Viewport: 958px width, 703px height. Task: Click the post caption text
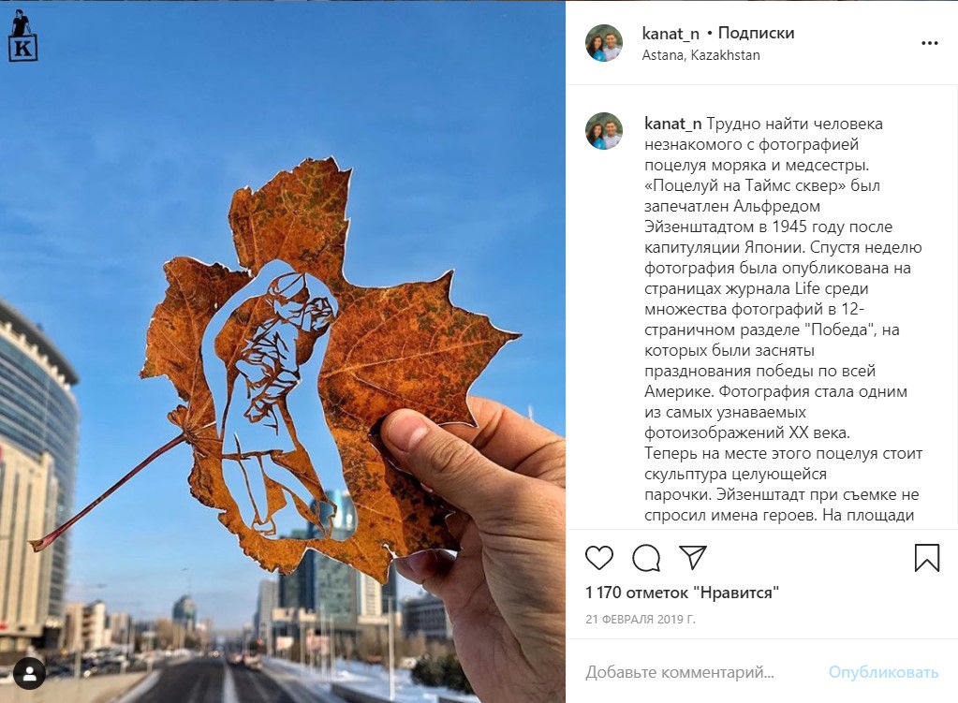tap(782, 319)
